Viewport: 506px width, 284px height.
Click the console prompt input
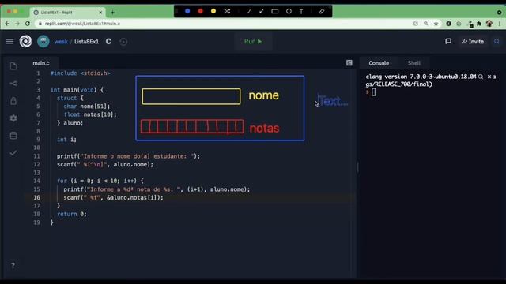[x=373, y=92]
